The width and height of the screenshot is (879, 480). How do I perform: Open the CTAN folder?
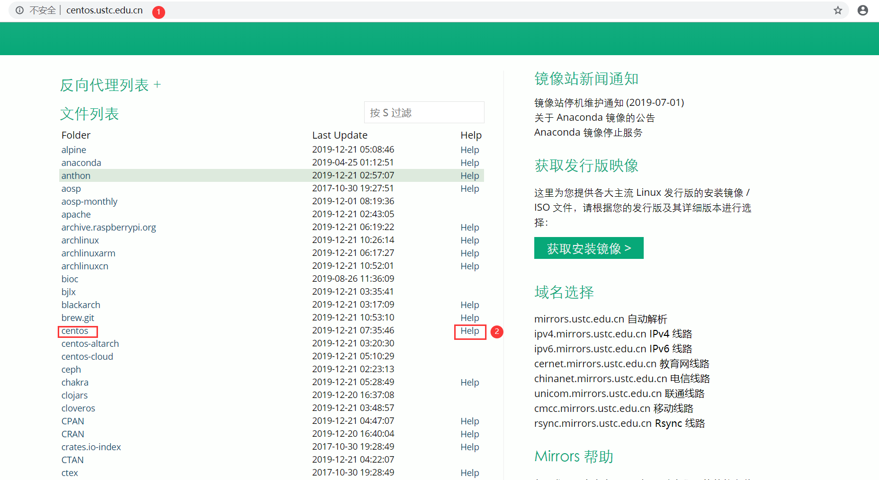[x=73, y=460]
